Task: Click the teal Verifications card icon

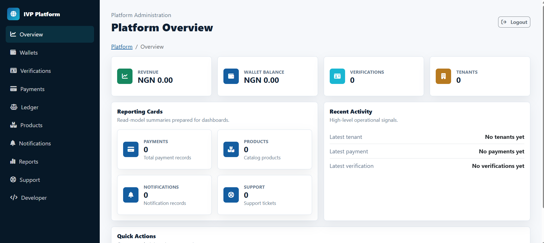Action: tap(337, 76)
